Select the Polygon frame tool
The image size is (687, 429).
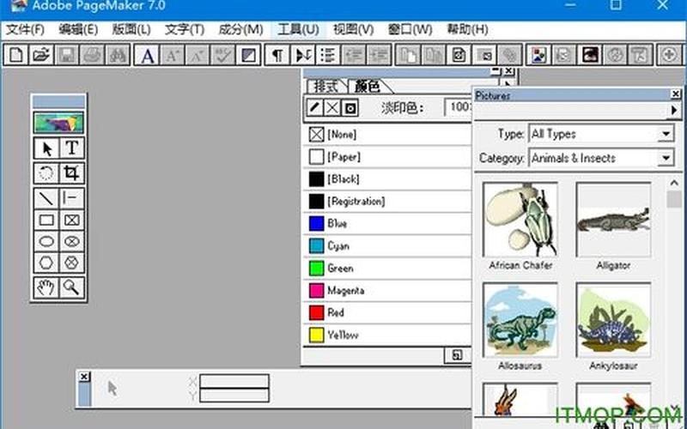point(71,263)
